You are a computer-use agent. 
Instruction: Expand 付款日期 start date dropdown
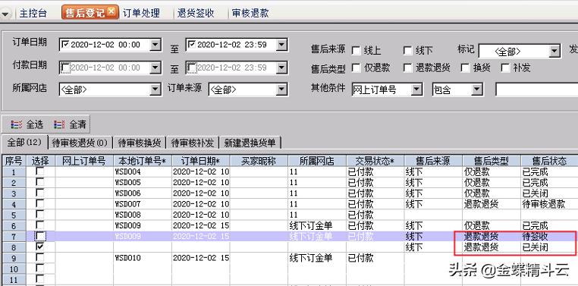[x=155, y=68]
